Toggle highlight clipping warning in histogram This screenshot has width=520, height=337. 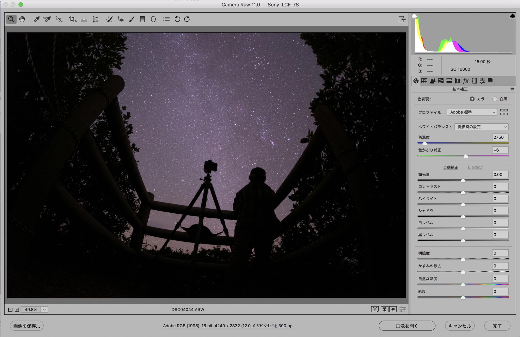(512, 16)
